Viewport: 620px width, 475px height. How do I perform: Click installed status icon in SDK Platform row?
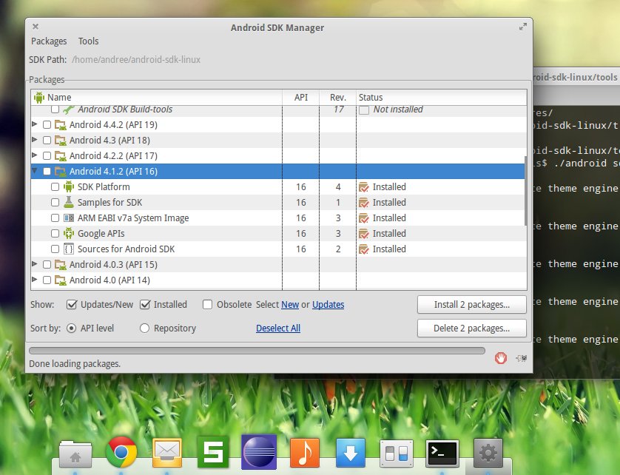click(x=364, y=187)
